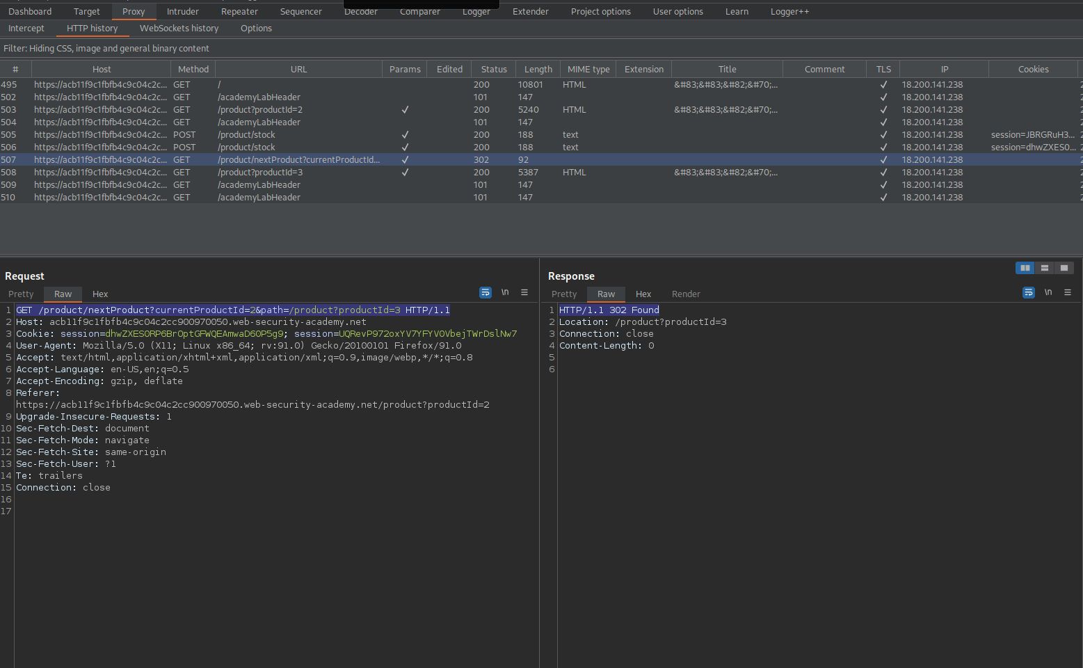Viewport: 1083px width, 668px height.
Task: Switch to WebSockets history sub-tab
Action: click(x=179, y=29)
